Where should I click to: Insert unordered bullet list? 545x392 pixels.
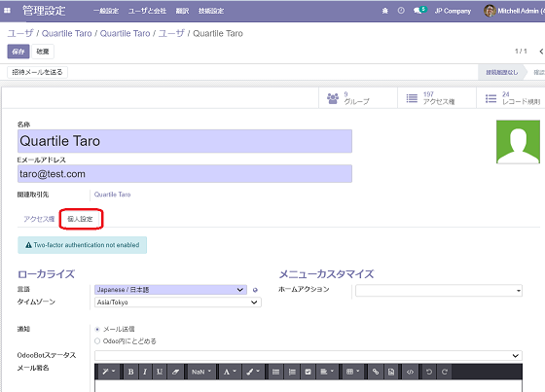(x=275, y=372)
